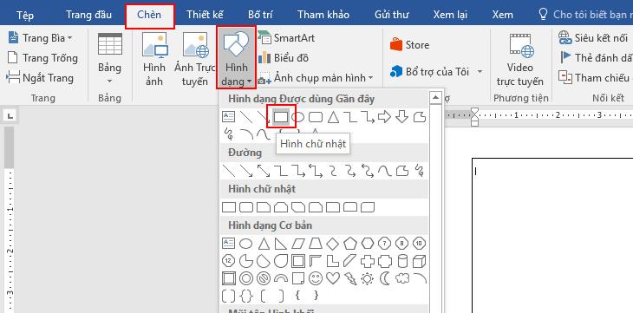
Task: Click the indent marker on horizontal ruler
Action: (x=475, y=117)
